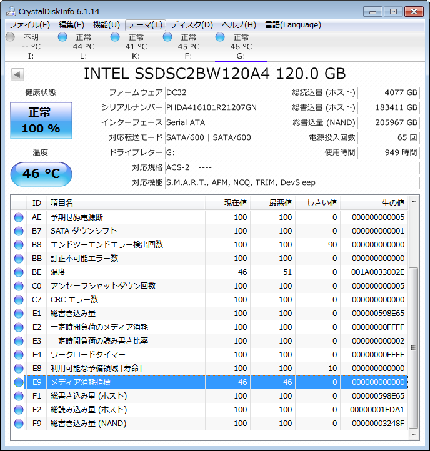Select the 予期せぬ電源断 attribute name
Viewport: 430px width, 451px height.
pyautogui.click(x=77, y=217)
